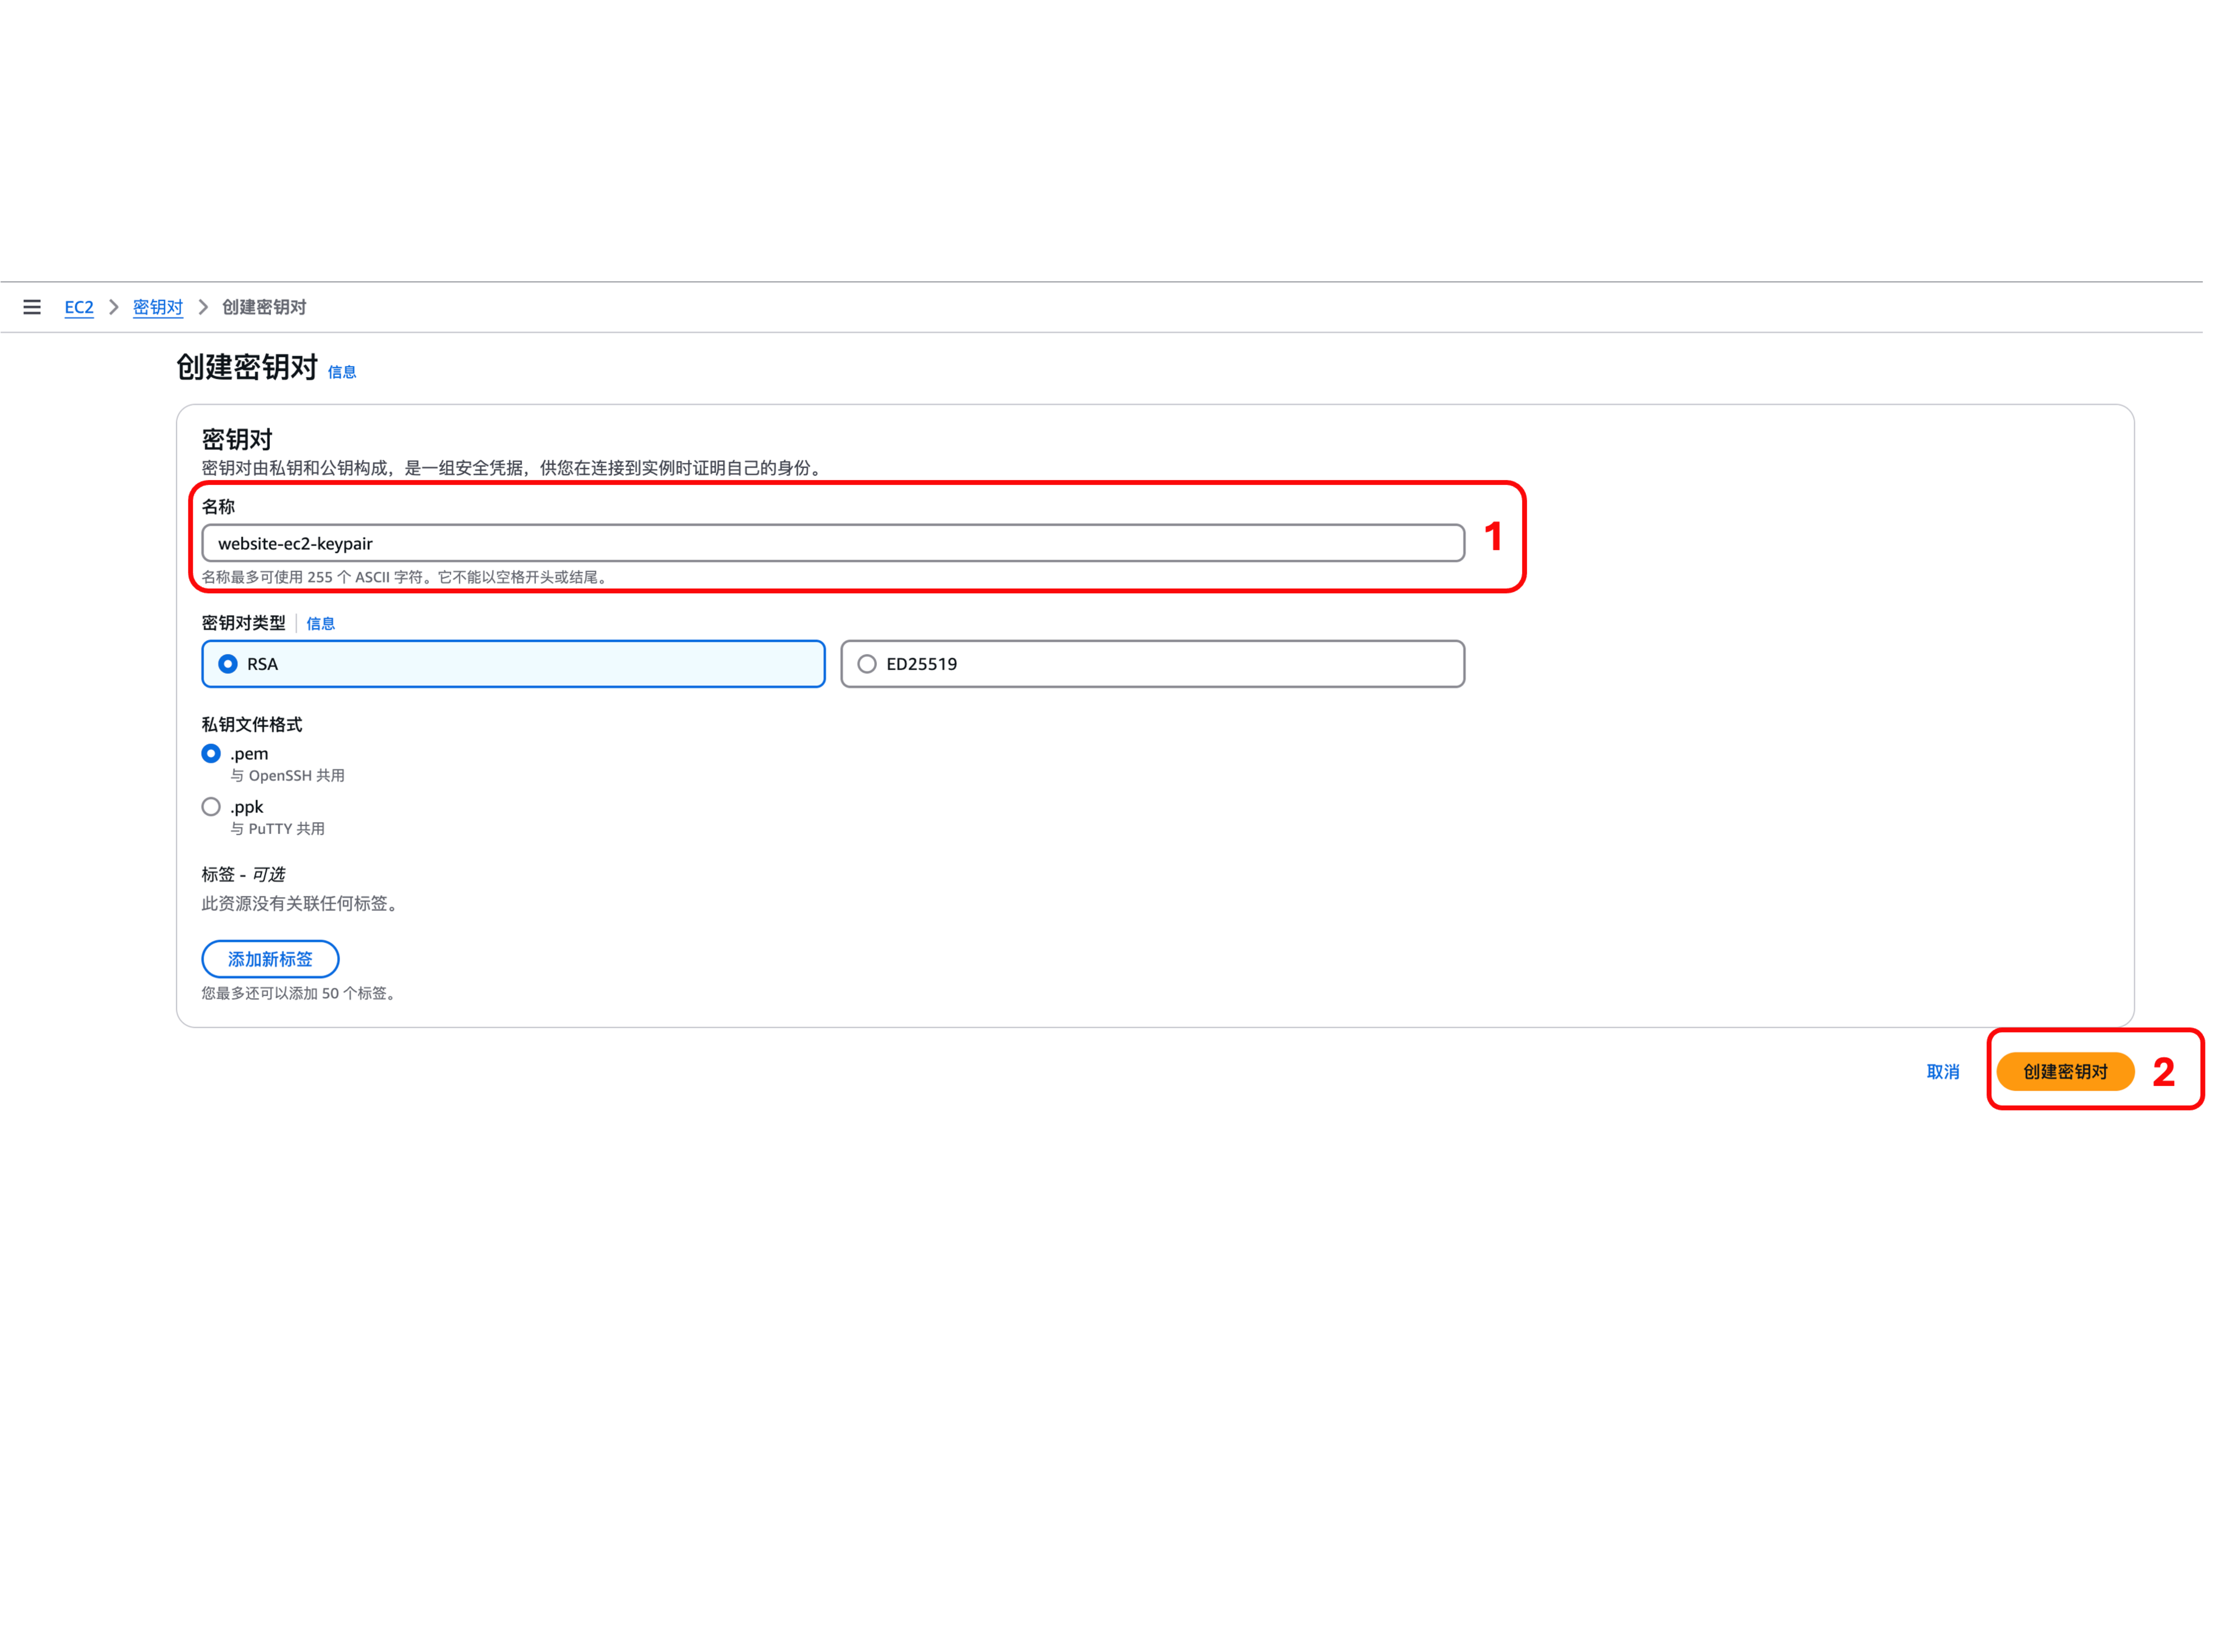Click the 与 OpenSSH 共用 description

point(288,776)
